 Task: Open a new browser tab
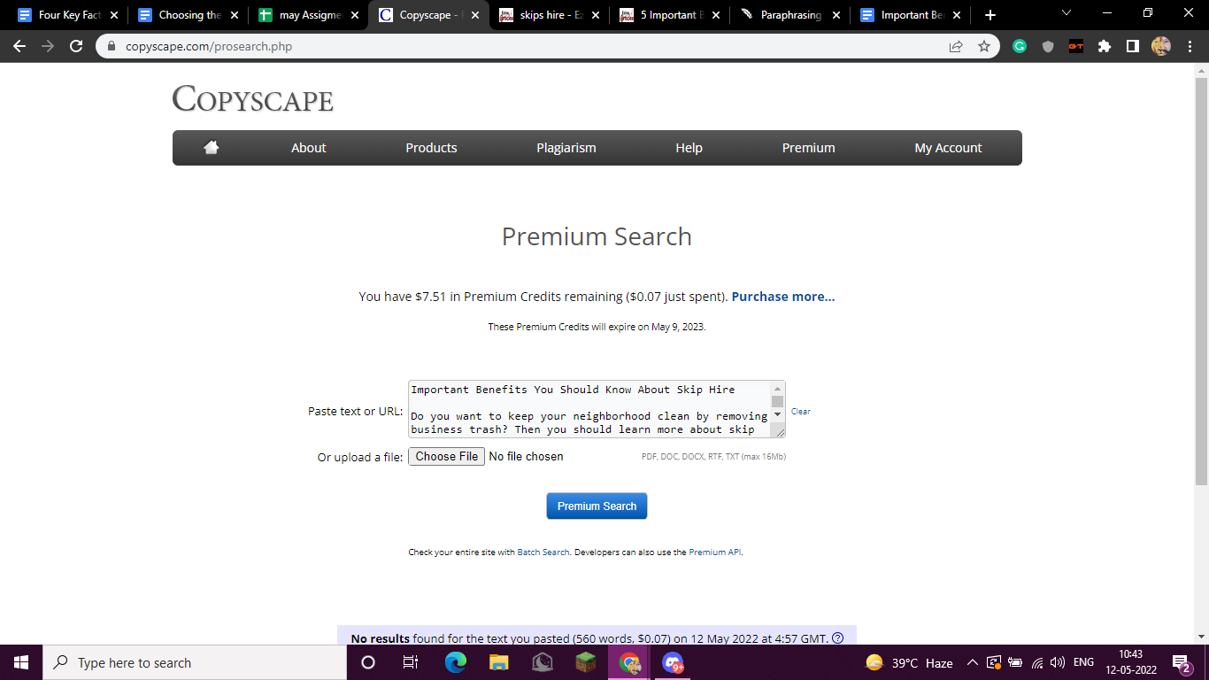(x=990, y=15)
